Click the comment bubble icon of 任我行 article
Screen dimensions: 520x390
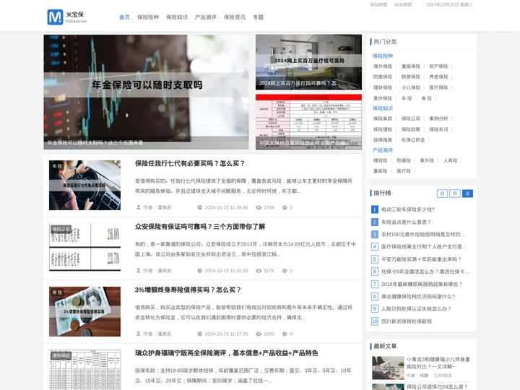pyautogui.click(x=285, y=207)
